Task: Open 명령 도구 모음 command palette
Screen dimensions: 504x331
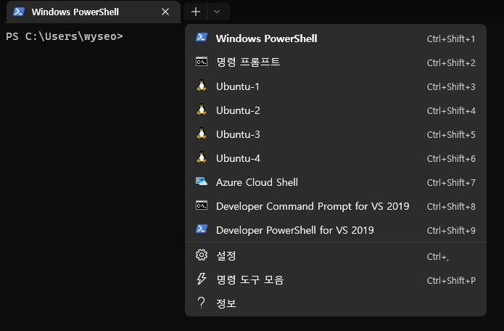Action: (336, 280)
